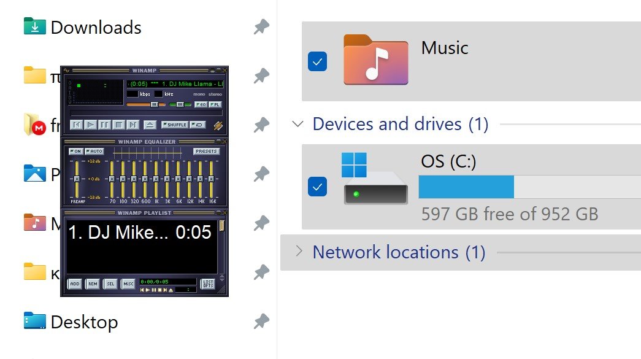Click the Pictures folder icon in sidebar
The height and width of the screenshot is (359, 641).
tap(35, 174)
